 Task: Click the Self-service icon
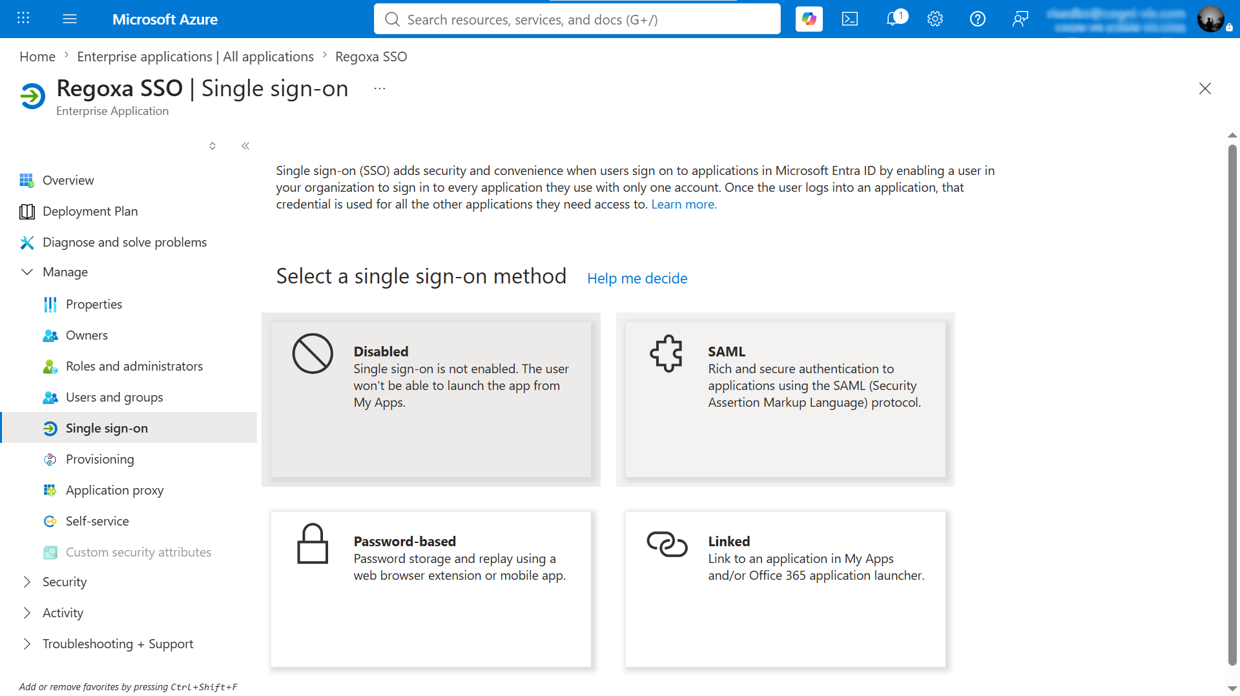point(50,521)
